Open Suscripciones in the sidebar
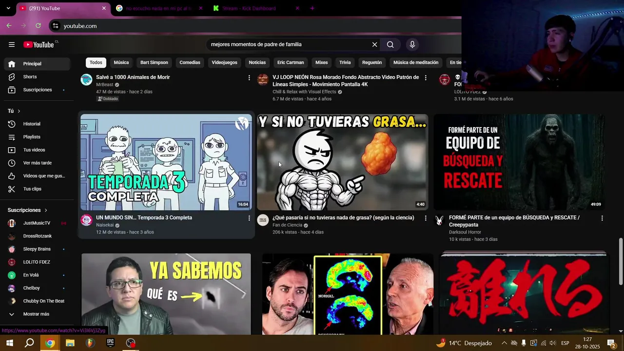 (37, 90)
